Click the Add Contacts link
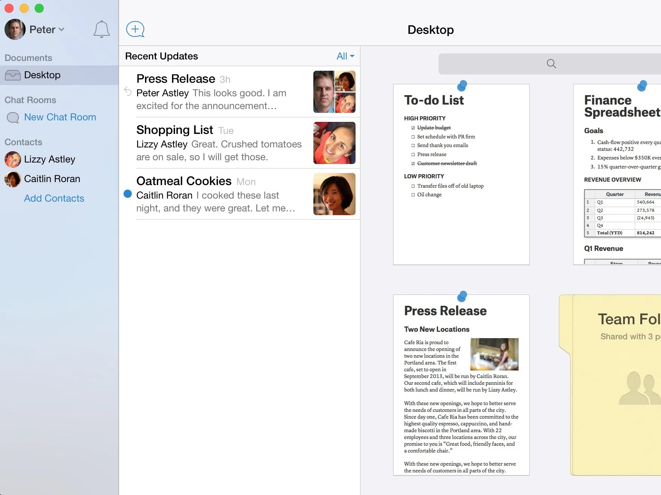The image size is (661, 495). pyautogui.click(x=54, y=198)
